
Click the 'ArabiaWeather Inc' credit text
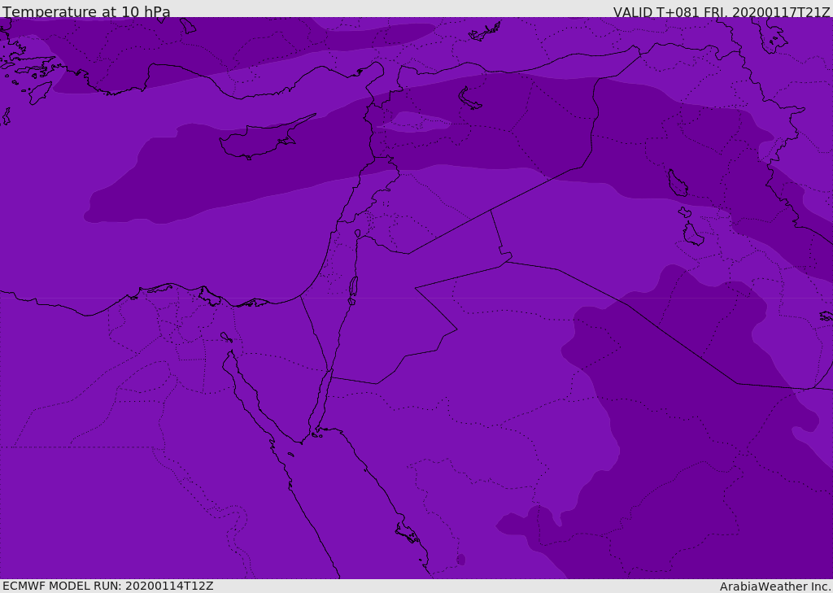[x=774, y=586]
